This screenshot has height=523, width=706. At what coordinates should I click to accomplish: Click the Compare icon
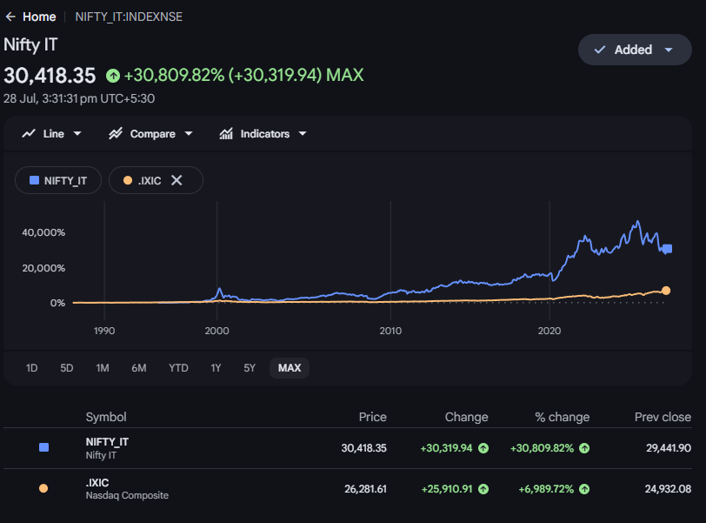pos(116,134)
